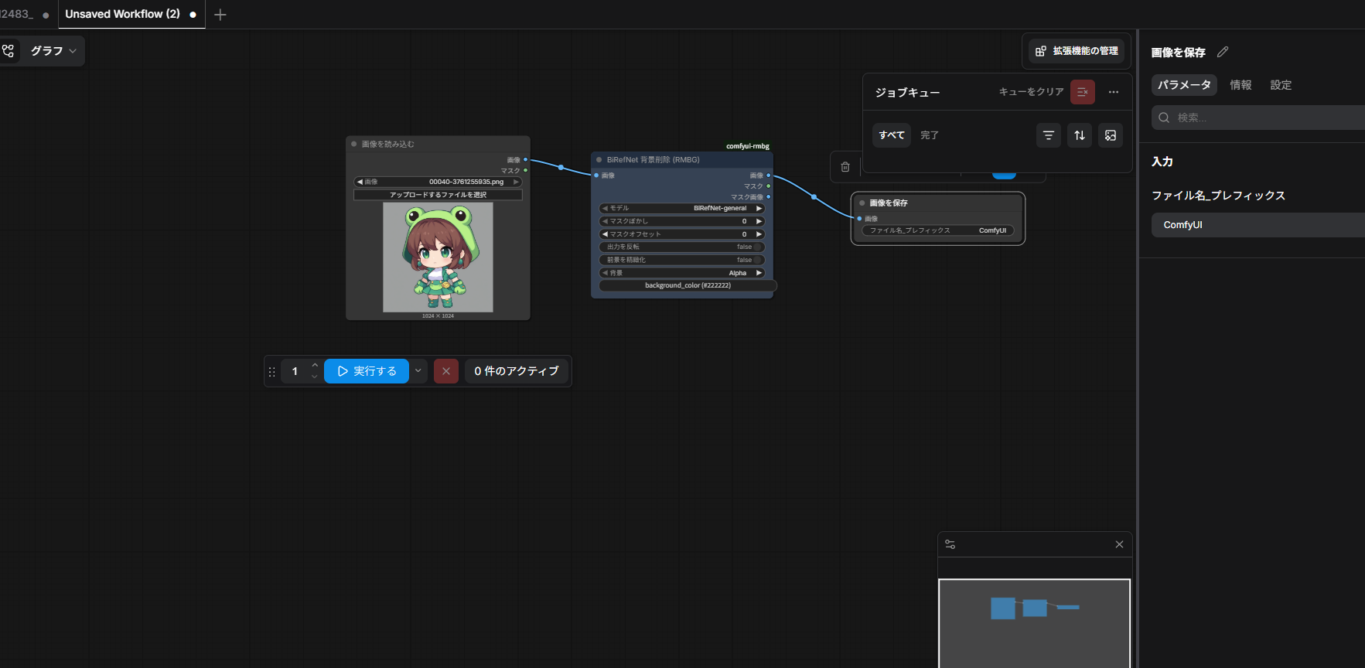Click 画像 output port of 画像を読み込む node
This screenshot has height=668, width=1365.
(525, 160)
